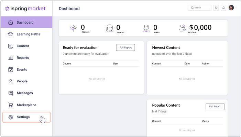Open the Content section label

(23, 46)
